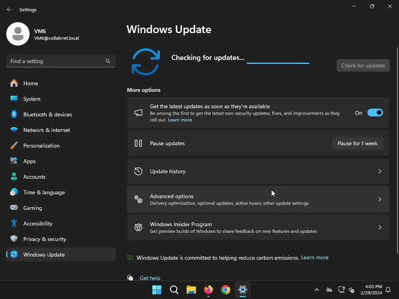Image resolution: width=399 pixels, height=299 pixels.
Task: Click the Accounts person icon in sidebar
Action: click(14, 176)
